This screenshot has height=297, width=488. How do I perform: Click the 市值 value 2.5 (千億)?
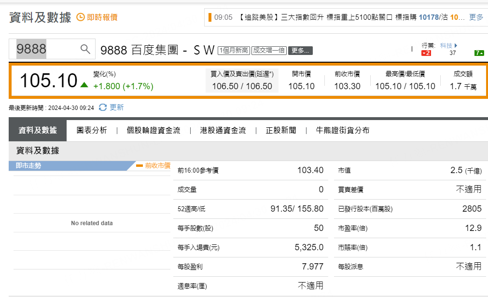[466, 170]
